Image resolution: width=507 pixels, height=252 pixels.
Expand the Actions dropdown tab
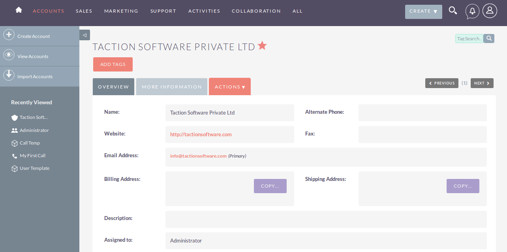click(x=230, y=87)
